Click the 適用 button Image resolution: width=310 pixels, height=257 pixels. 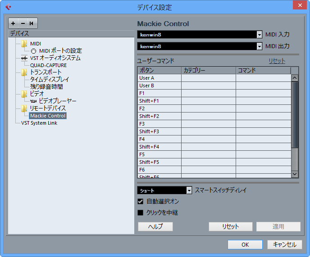click(x=278, y=226)
